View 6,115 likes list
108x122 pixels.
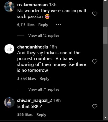click(x=26, y=25)
